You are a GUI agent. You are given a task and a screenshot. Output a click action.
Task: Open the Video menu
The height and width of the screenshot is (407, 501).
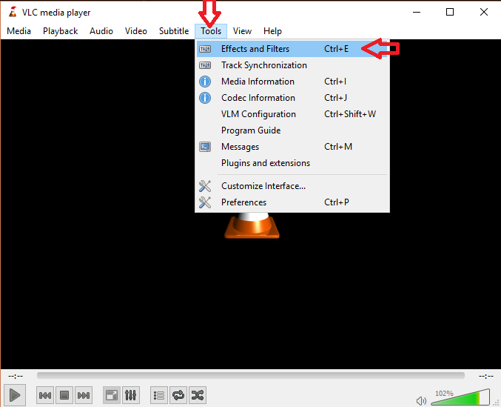point(135,31)
